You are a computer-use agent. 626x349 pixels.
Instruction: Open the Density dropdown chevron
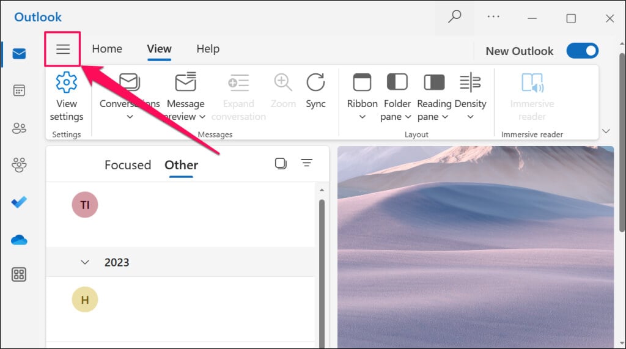point(470,117)
